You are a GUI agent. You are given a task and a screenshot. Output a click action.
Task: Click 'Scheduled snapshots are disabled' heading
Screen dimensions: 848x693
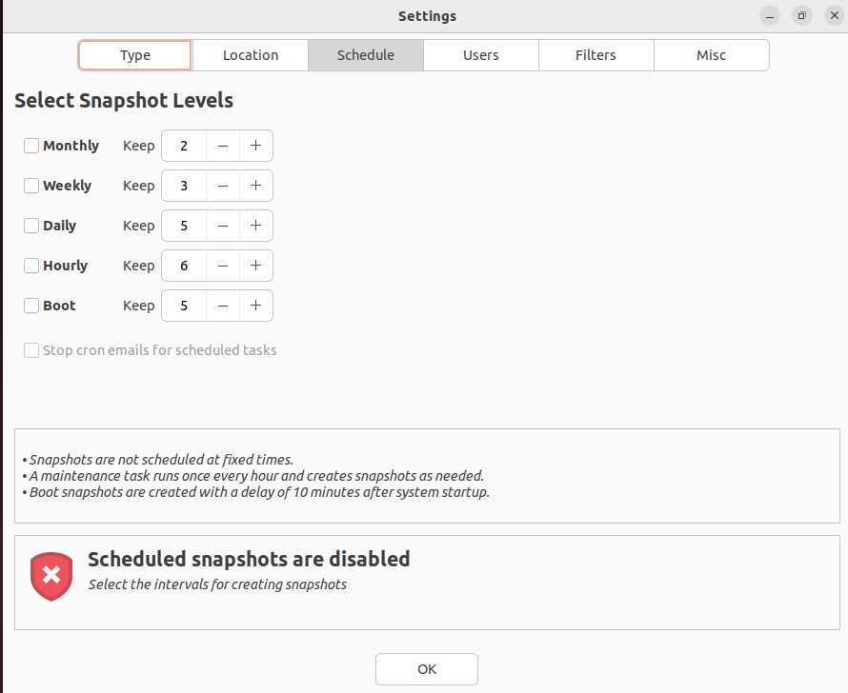pyautogui.click(x=249, y=560)
